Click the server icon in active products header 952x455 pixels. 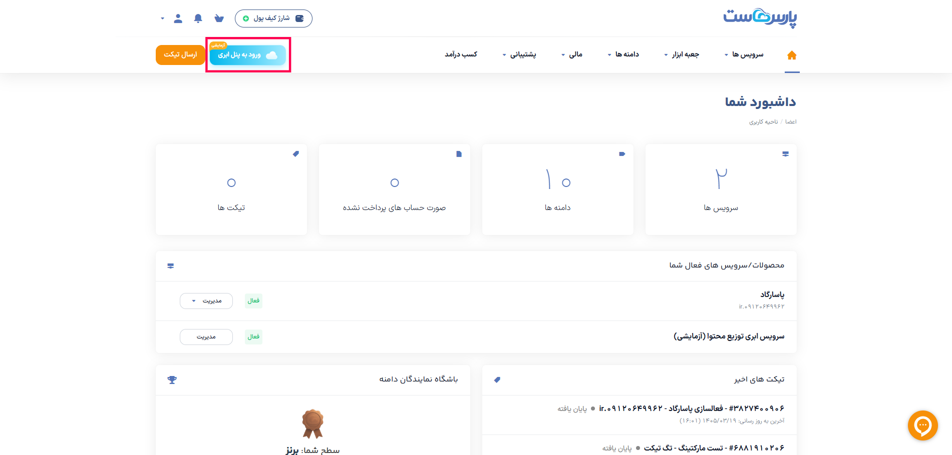171,266
